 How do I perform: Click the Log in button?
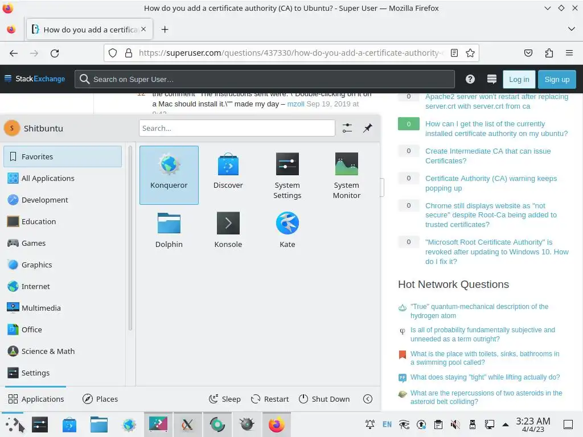519,79
